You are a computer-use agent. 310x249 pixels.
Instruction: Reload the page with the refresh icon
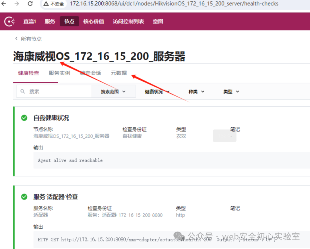click(x=30, y=3)
